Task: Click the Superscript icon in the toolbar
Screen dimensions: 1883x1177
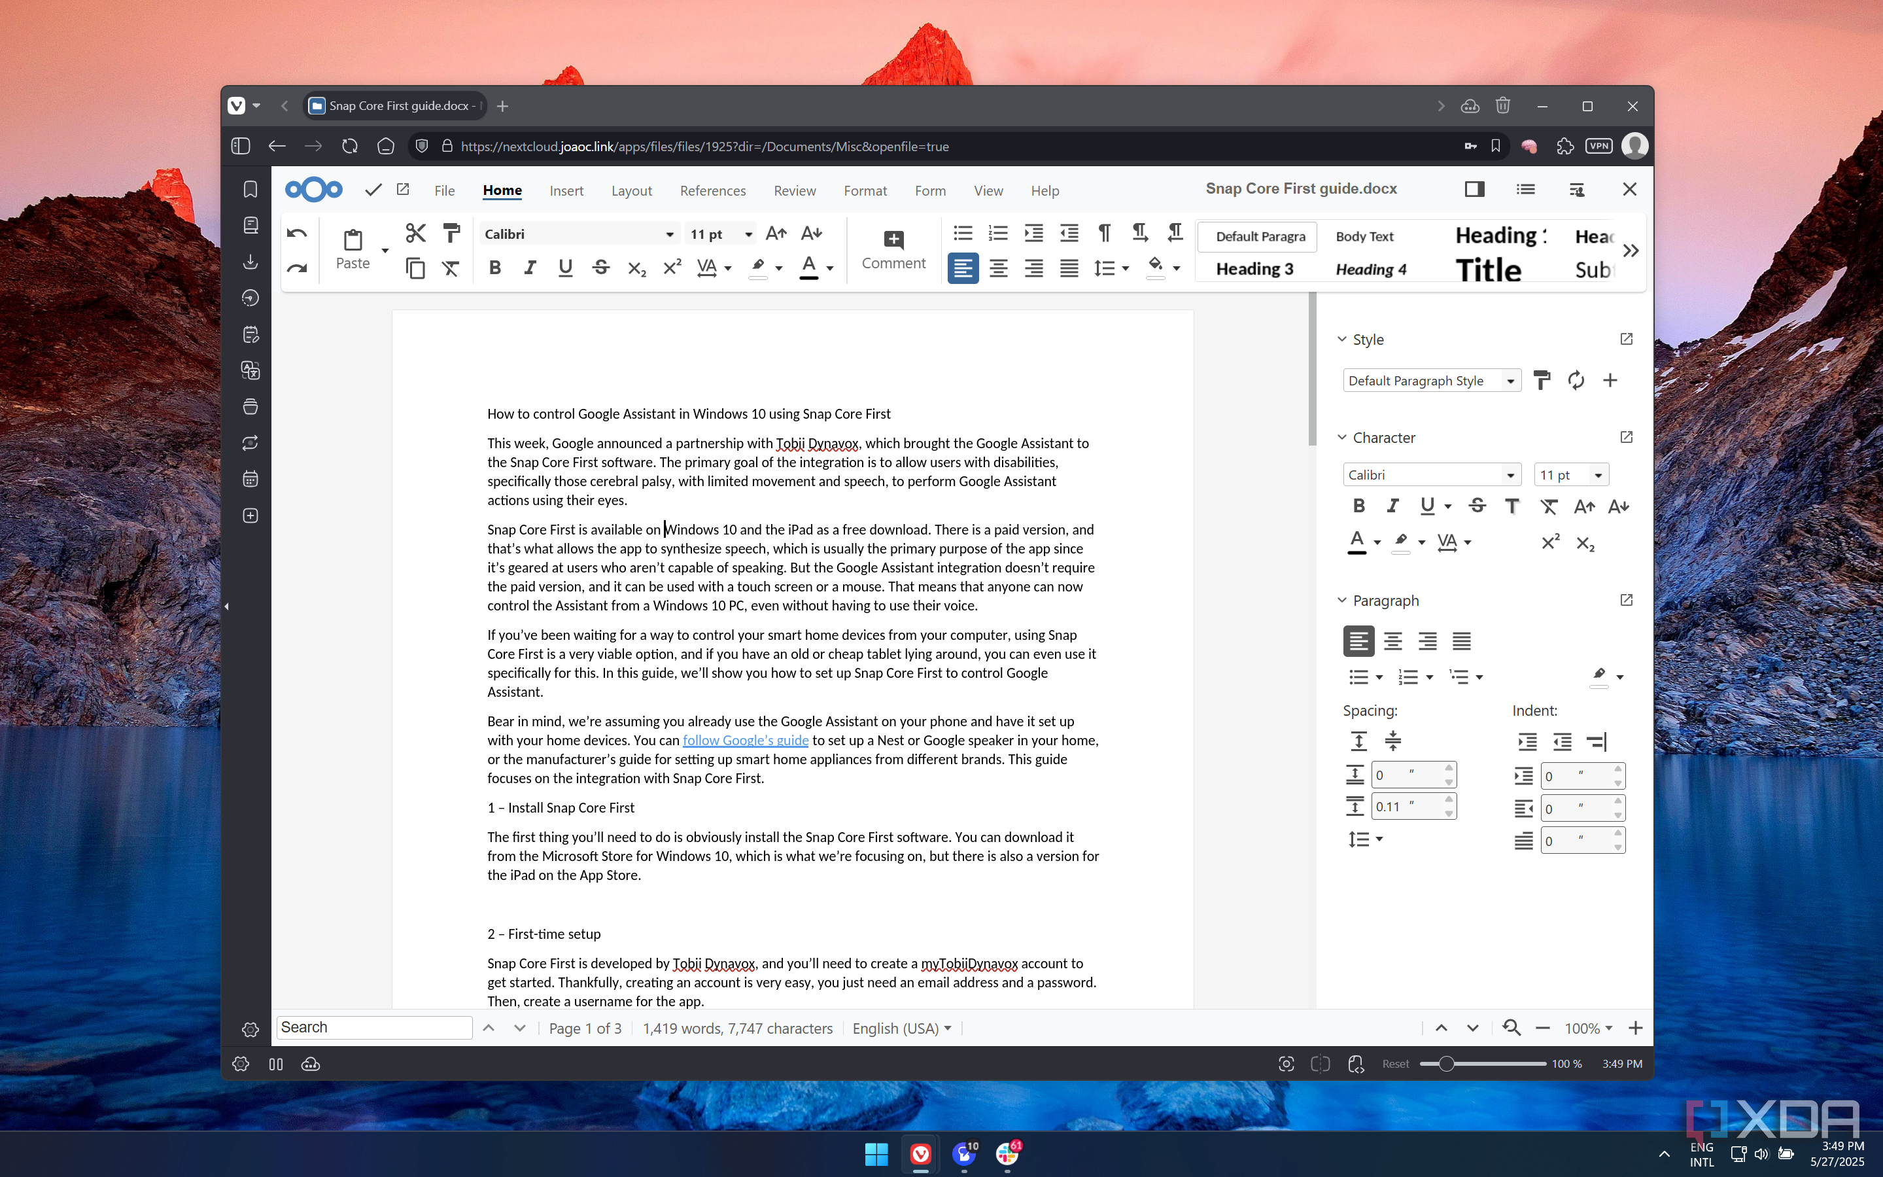Action: [x=672, y=268]
